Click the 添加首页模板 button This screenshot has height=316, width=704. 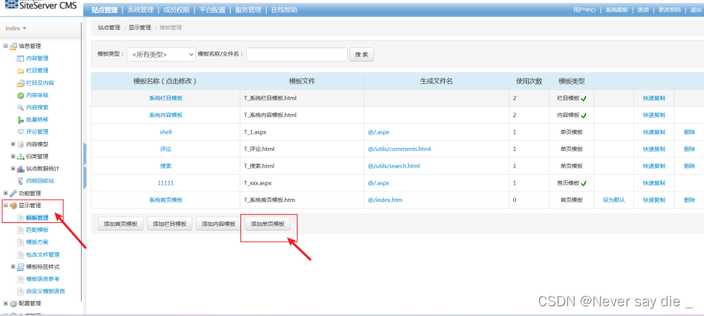(120, 224)
